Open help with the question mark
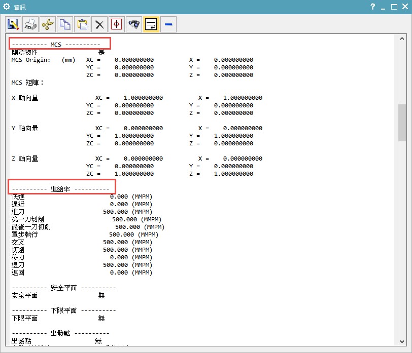This screenshot has width=412, height=353. (x=372, y=7)
